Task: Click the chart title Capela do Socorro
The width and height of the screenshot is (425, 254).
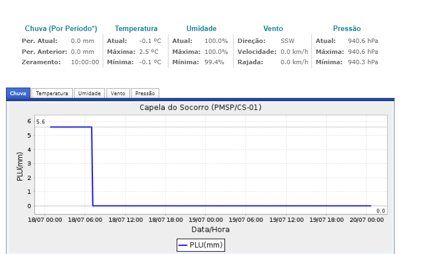Action: (x=201, y=108)
